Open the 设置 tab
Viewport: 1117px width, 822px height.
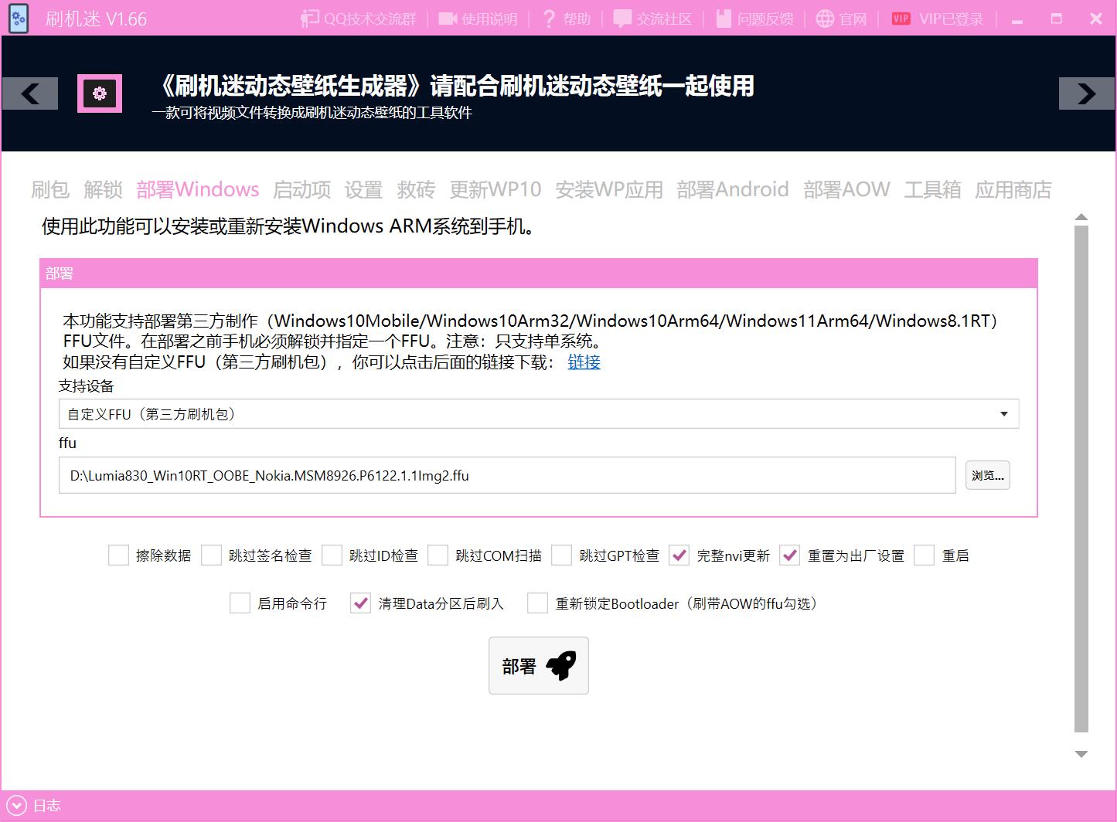(363, 189)
